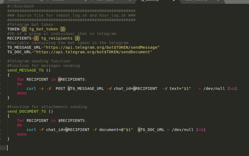Screen dimensions: 249x156
Task: Click the '#Function for messages sending' comment
Action: 44,66
